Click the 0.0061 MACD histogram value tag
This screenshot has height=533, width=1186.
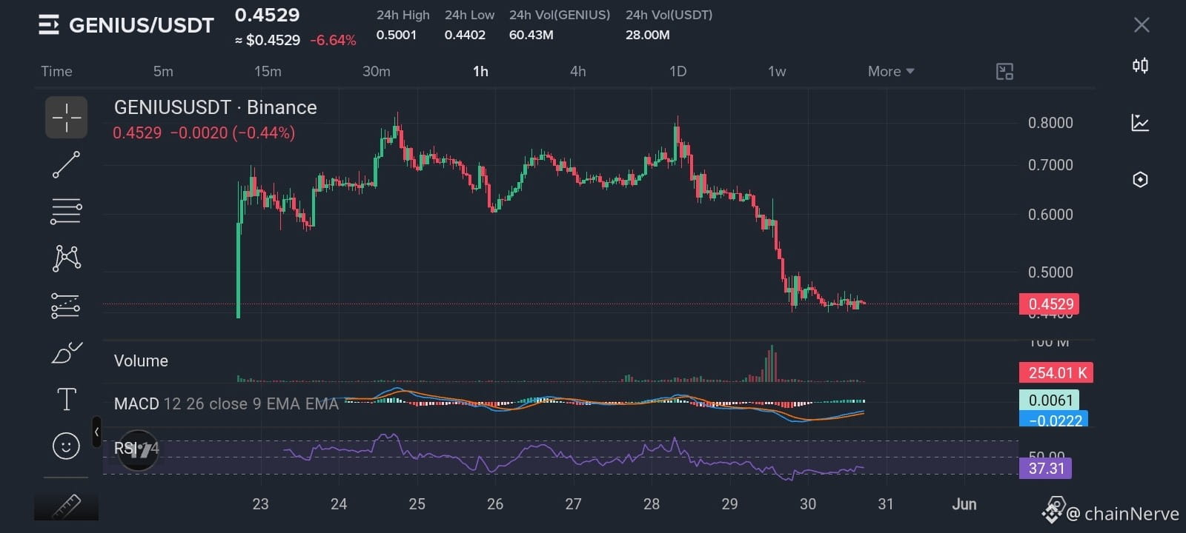1050,400
